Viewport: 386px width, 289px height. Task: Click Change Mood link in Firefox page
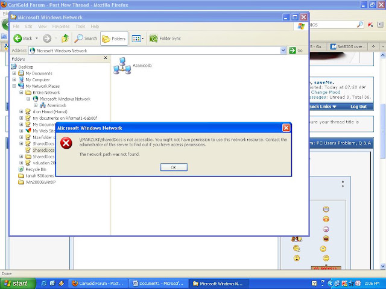326,92
